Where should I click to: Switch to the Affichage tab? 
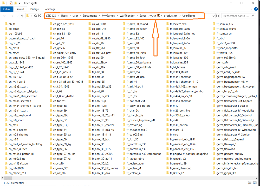(x=50, y=9)
